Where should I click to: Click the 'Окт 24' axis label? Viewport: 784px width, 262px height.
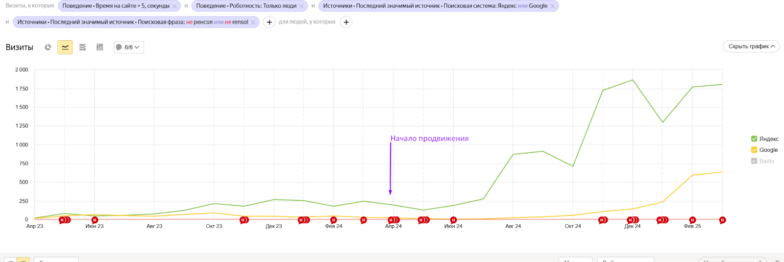point(573,226)
